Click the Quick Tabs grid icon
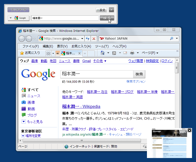 click(x=48, y=53)
